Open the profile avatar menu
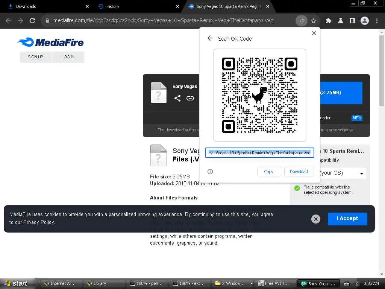Image resolution: width=385 pixels, height=289 pixels. [x=365, y=21]
